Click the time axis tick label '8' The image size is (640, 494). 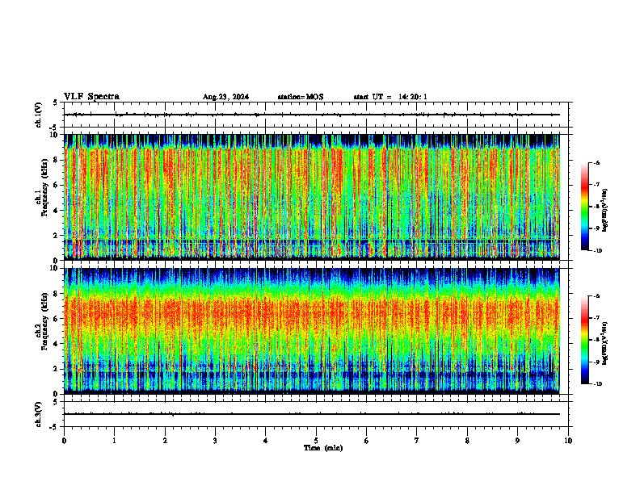tap(467, 441)
